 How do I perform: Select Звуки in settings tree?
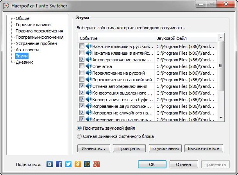[x=22, y=56]
